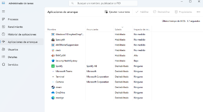The image size is (203, 112).
Task: Click the Speccy64 app icon
Action: (53, 40)
